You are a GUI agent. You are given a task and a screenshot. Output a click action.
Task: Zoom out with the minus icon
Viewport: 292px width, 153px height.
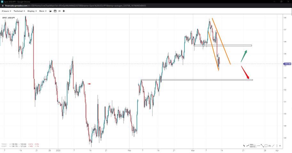[x=59, y=11]
